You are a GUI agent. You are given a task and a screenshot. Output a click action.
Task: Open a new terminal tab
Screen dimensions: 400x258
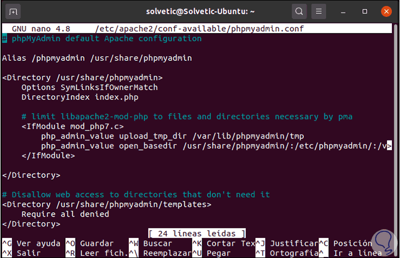click(13, 11)
